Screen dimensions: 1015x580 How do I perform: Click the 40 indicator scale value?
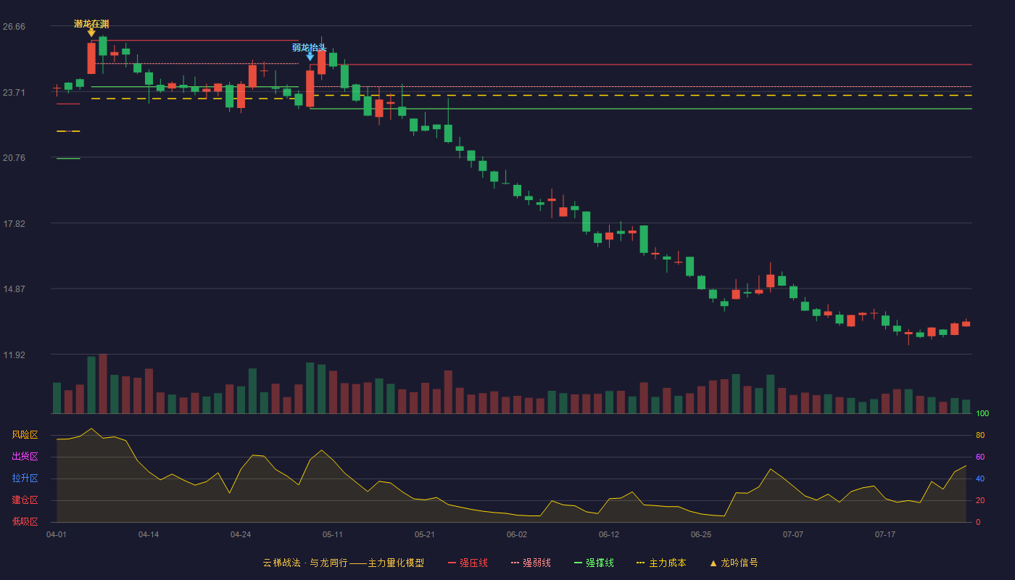click(980, 478)
